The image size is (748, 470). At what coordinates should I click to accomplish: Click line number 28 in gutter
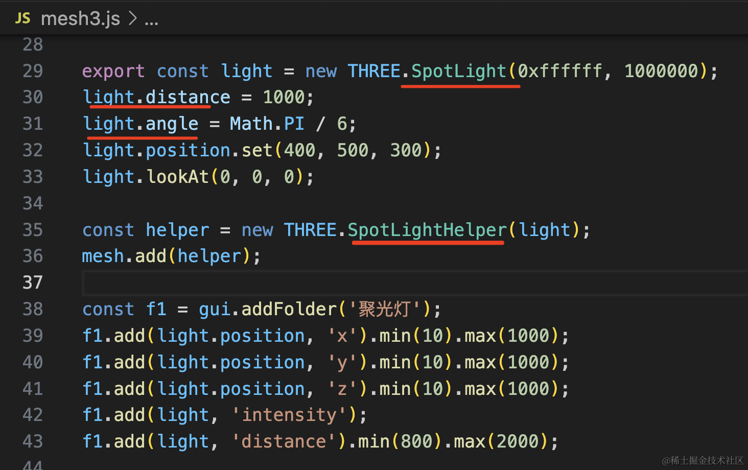pos(33,44)
